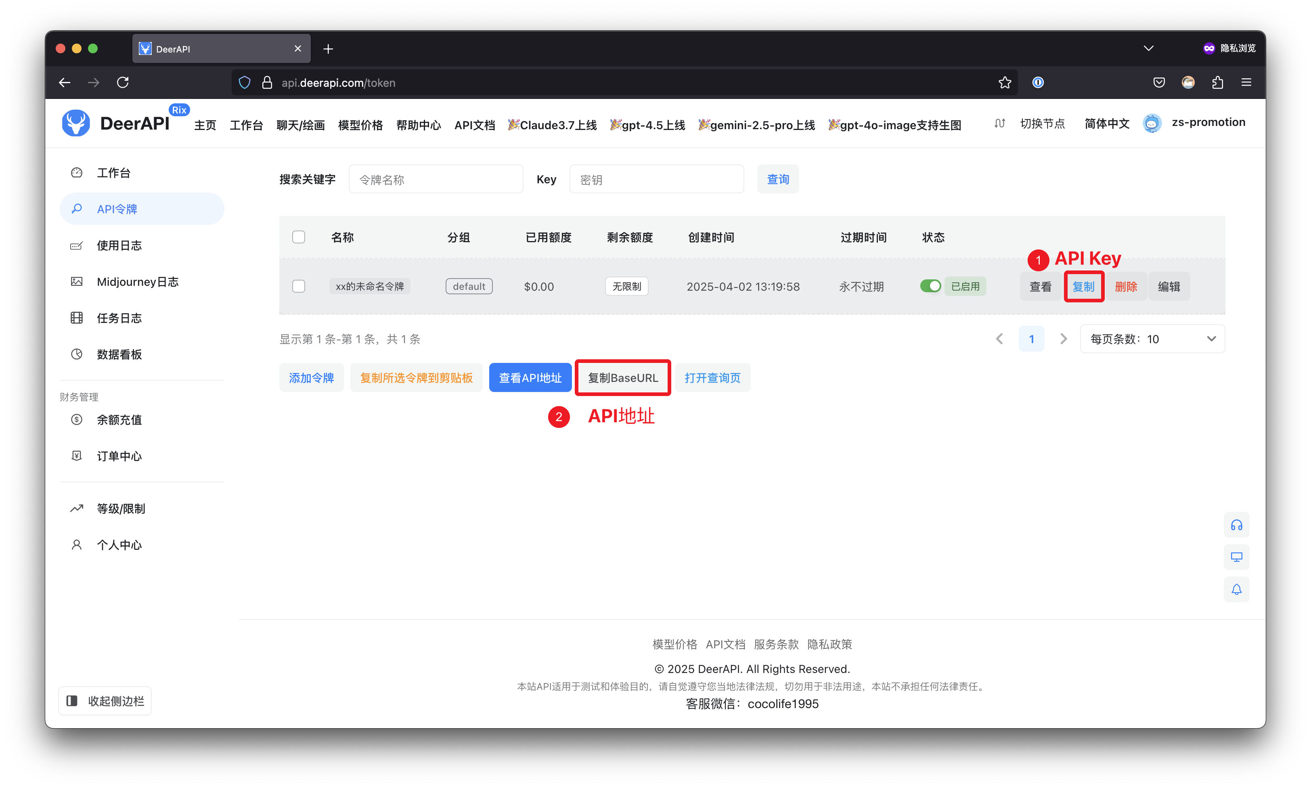Open customer support headset icon
Screen dimensions: 1311x788
tap(1236, 525)
